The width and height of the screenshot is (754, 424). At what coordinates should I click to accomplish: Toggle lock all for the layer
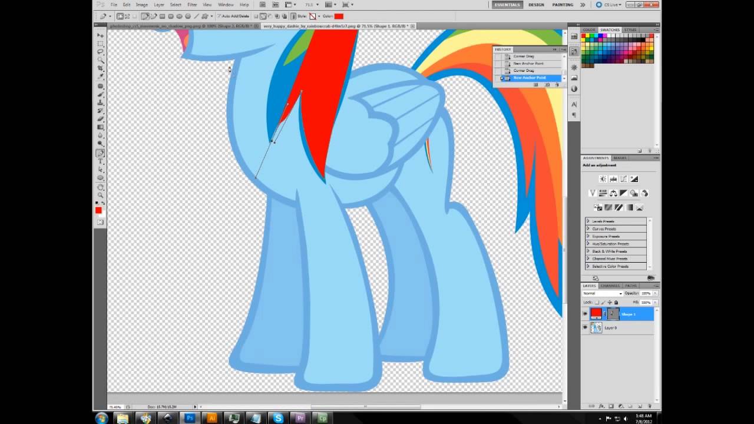pyautogui.click(x=616, y=303)
